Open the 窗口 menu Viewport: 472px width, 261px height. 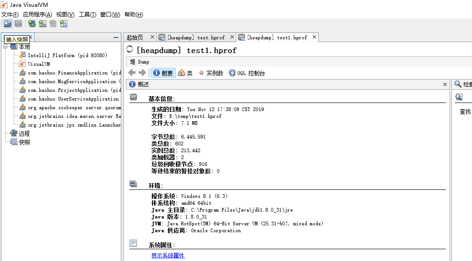(110, 15)
